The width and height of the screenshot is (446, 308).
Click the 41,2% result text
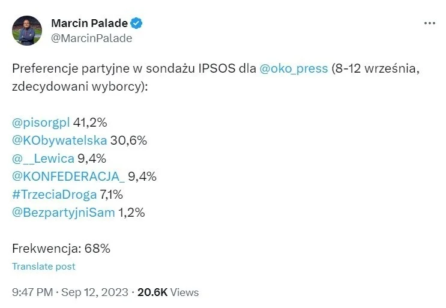90,123
